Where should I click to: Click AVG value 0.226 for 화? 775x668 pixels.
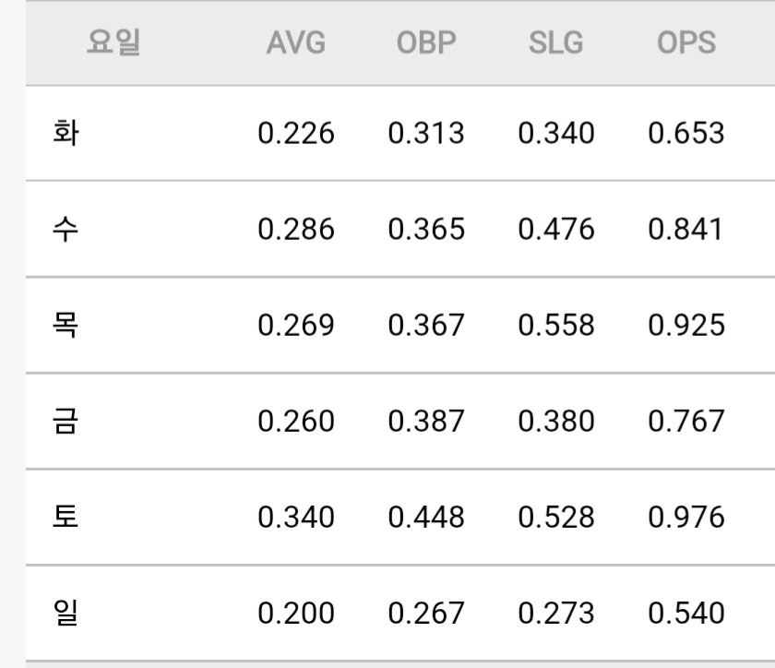pyautogui.click(x=296, y=134)
